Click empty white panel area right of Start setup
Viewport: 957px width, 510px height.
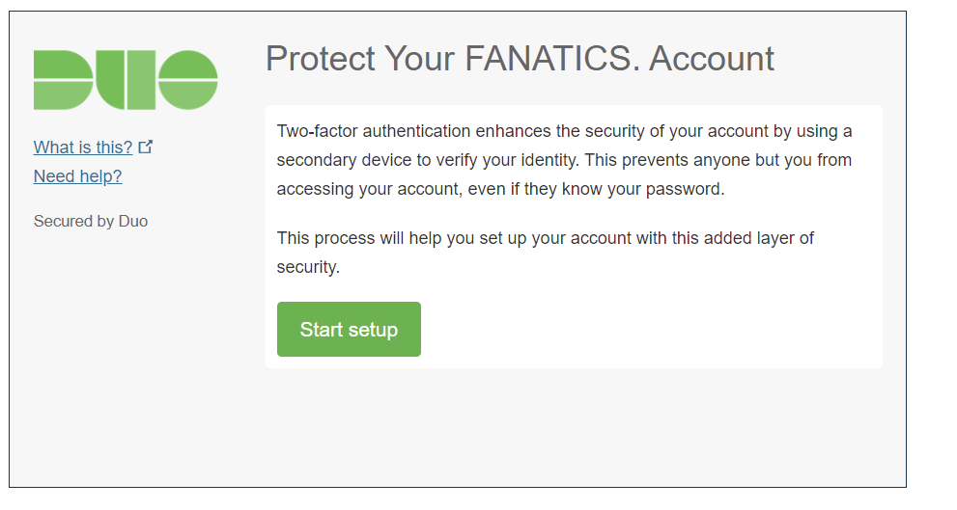(x=647, y=329)
